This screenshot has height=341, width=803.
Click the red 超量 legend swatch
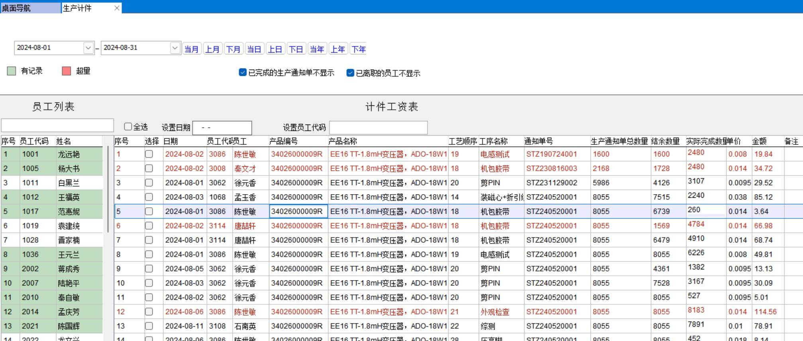tap(66, 71)
